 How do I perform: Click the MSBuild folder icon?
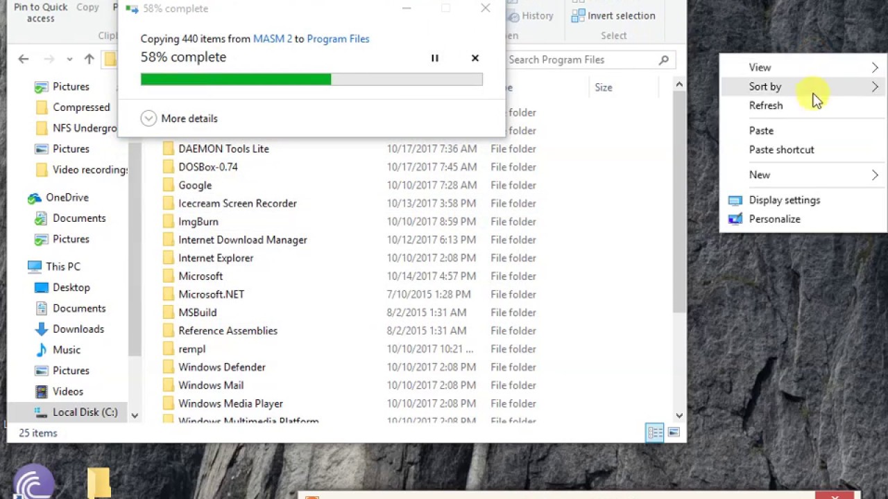[x=168, y=313]
